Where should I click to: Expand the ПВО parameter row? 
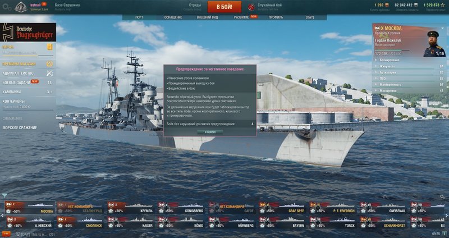[x=409, y=79]
